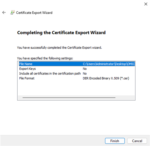This screenshot has height=146, width=150.
Task: Click the Completing the Certificate Export Wizard heading
Action: [x=61, y=33]
